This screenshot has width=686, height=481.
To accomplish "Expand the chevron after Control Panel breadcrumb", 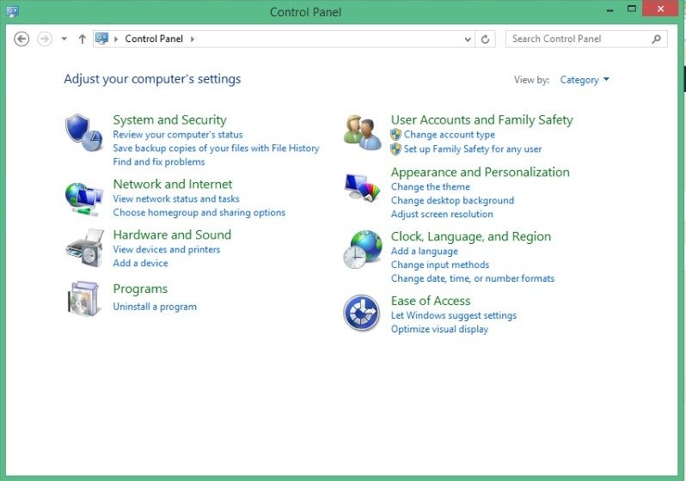I will [x=192, y=39].
